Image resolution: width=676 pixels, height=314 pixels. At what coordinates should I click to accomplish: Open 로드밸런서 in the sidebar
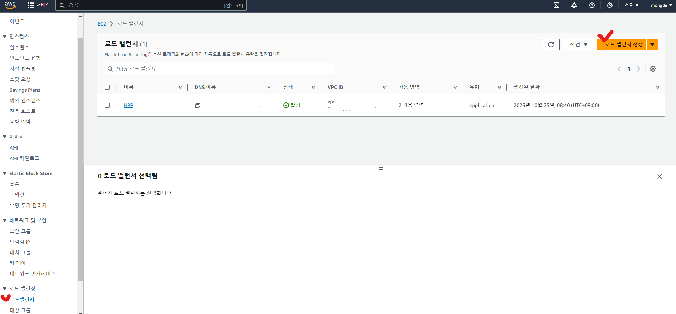pos(22,299)
